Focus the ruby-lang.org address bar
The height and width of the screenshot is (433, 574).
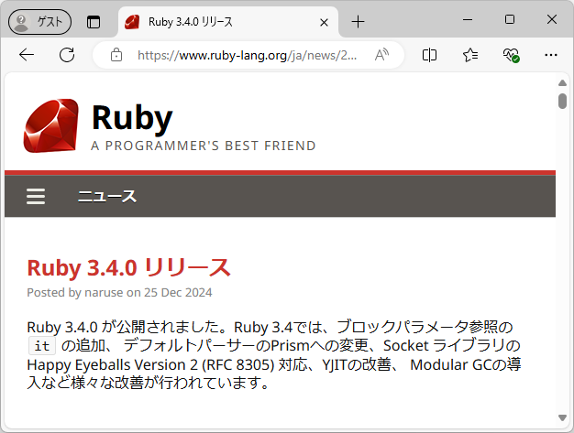click(248, 55)
